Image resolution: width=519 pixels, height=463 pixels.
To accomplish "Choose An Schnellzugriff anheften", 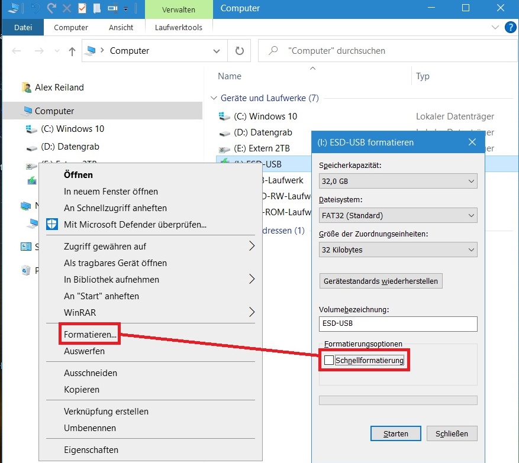I will click(151, 208).
